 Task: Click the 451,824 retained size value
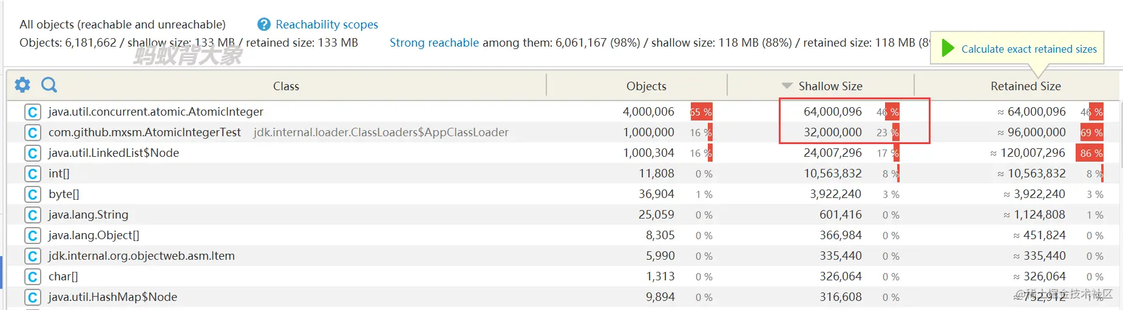1039,236
